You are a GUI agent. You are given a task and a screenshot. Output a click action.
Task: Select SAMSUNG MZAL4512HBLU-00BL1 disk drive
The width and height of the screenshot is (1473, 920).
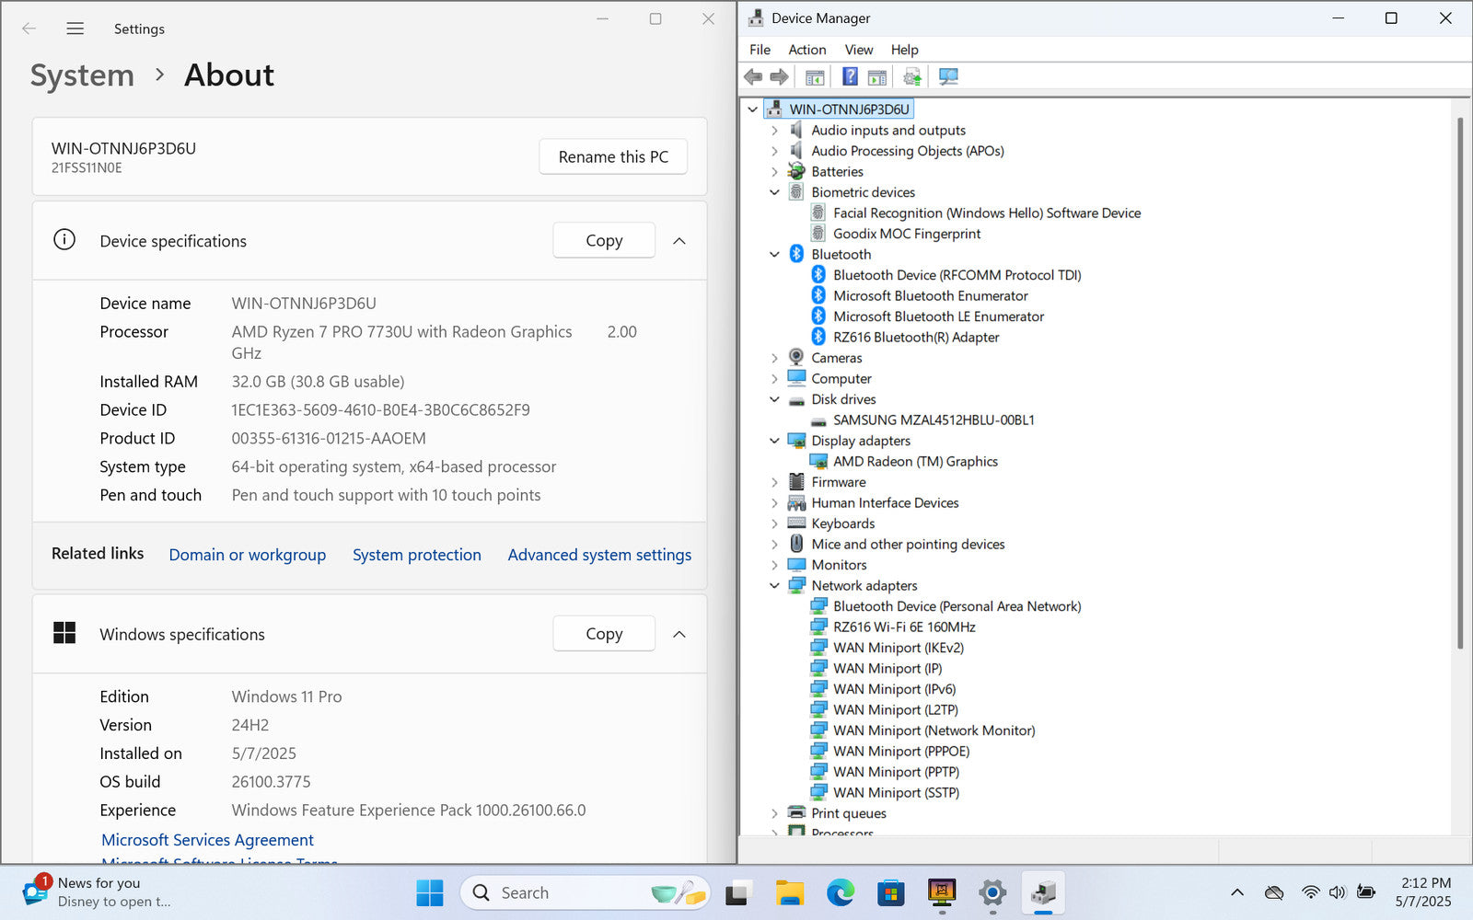pos(934,420)
